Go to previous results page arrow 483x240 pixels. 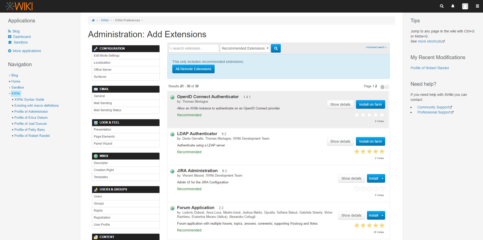(x=382, y=87)
